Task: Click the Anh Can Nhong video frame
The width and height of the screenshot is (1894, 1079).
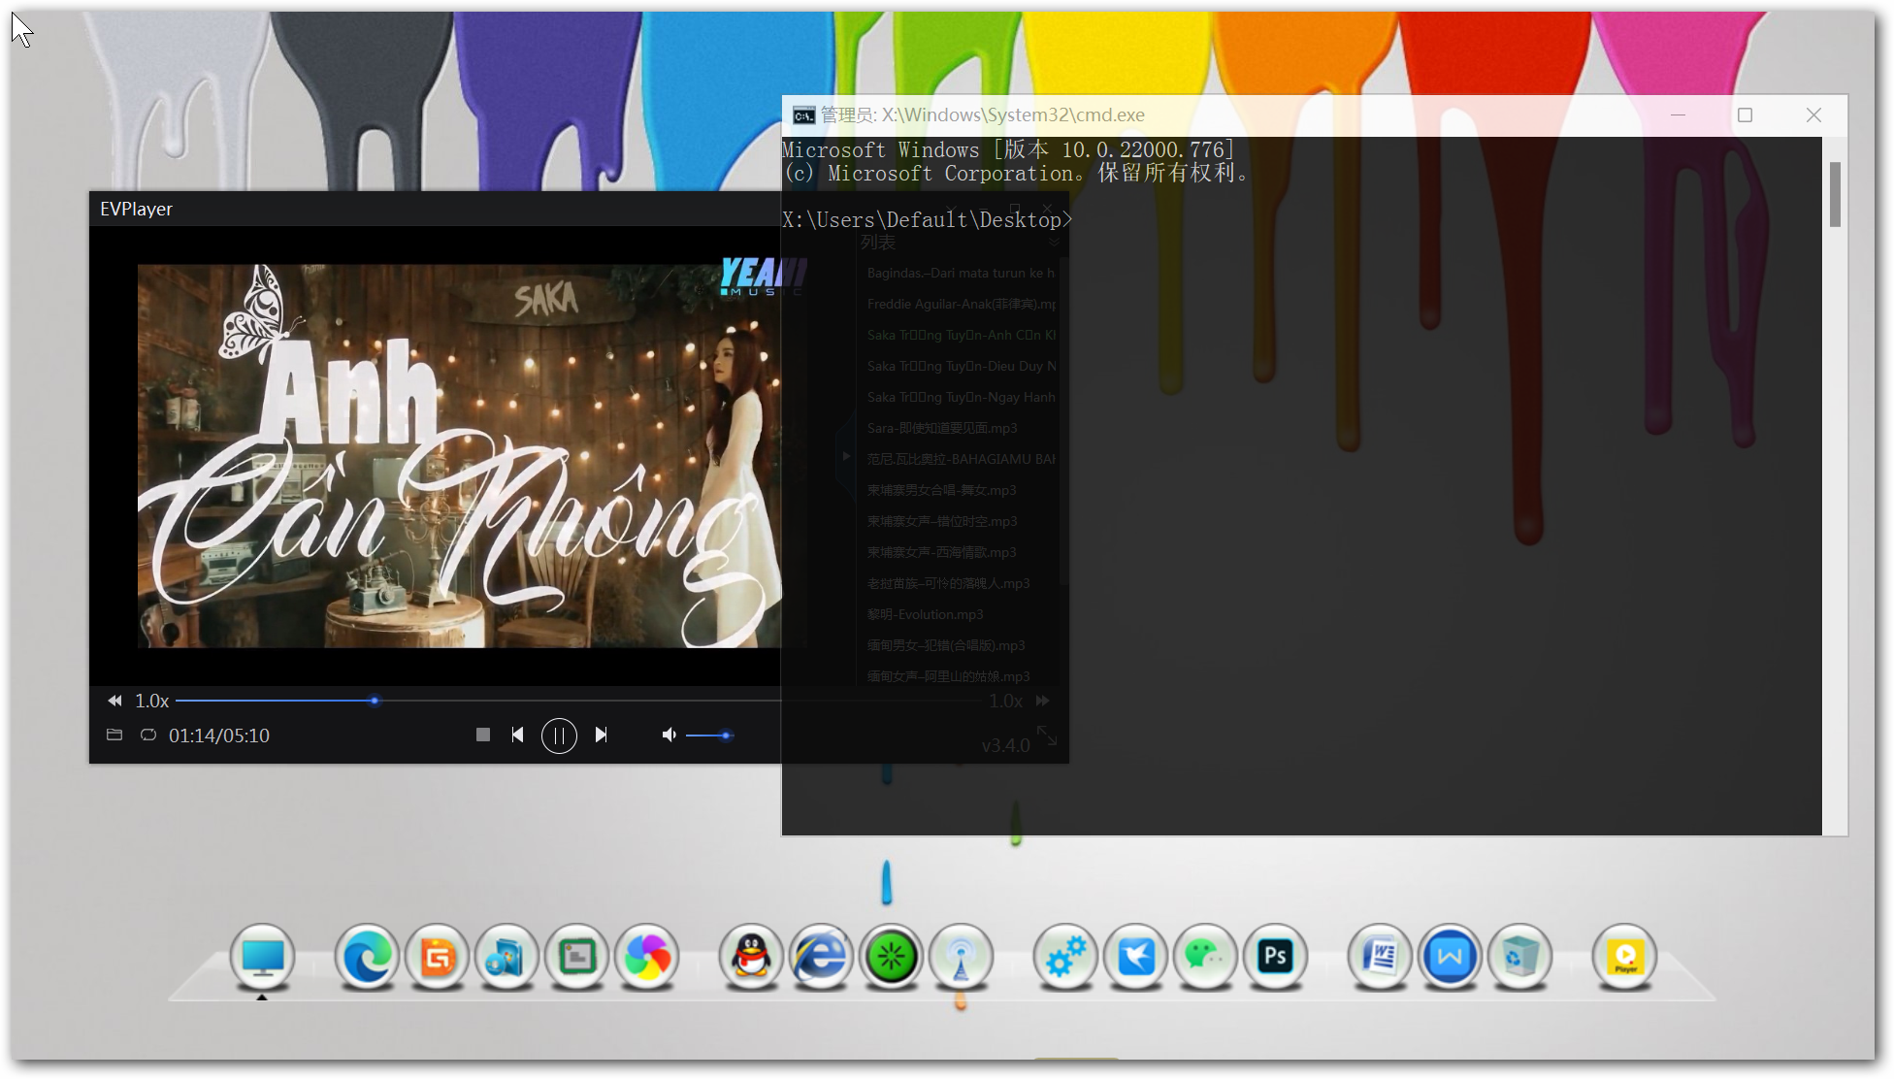Action: click(459, 455)
